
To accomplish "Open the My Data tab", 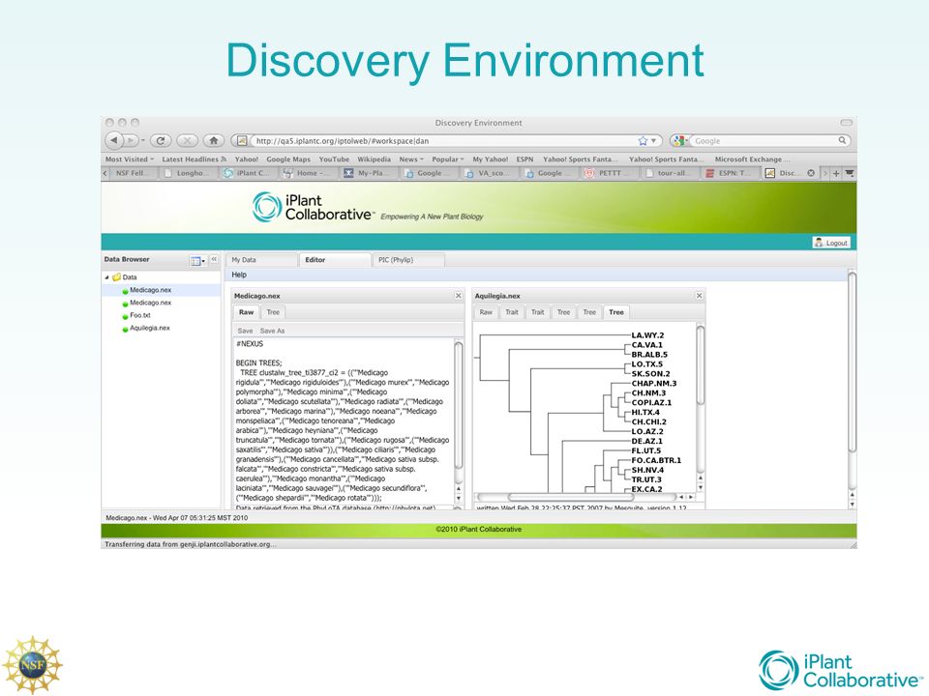I will point(262,260).
